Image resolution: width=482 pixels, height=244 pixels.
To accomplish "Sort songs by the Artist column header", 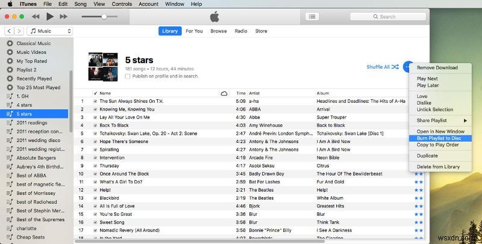I will 254,93.
